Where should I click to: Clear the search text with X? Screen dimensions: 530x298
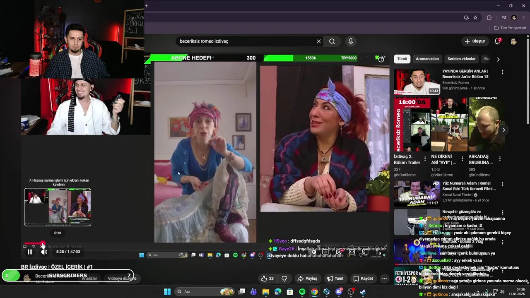point(319,41)
